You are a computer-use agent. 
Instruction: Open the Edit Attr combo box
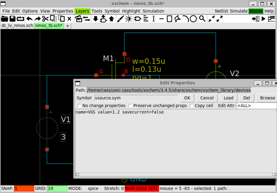[257, 106]
